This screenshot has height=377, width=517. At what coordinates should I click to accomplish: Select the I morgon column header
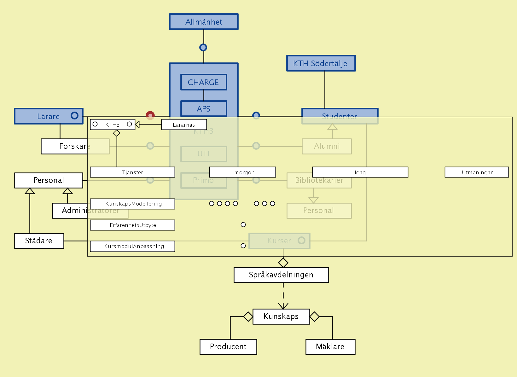coord(242,172)
